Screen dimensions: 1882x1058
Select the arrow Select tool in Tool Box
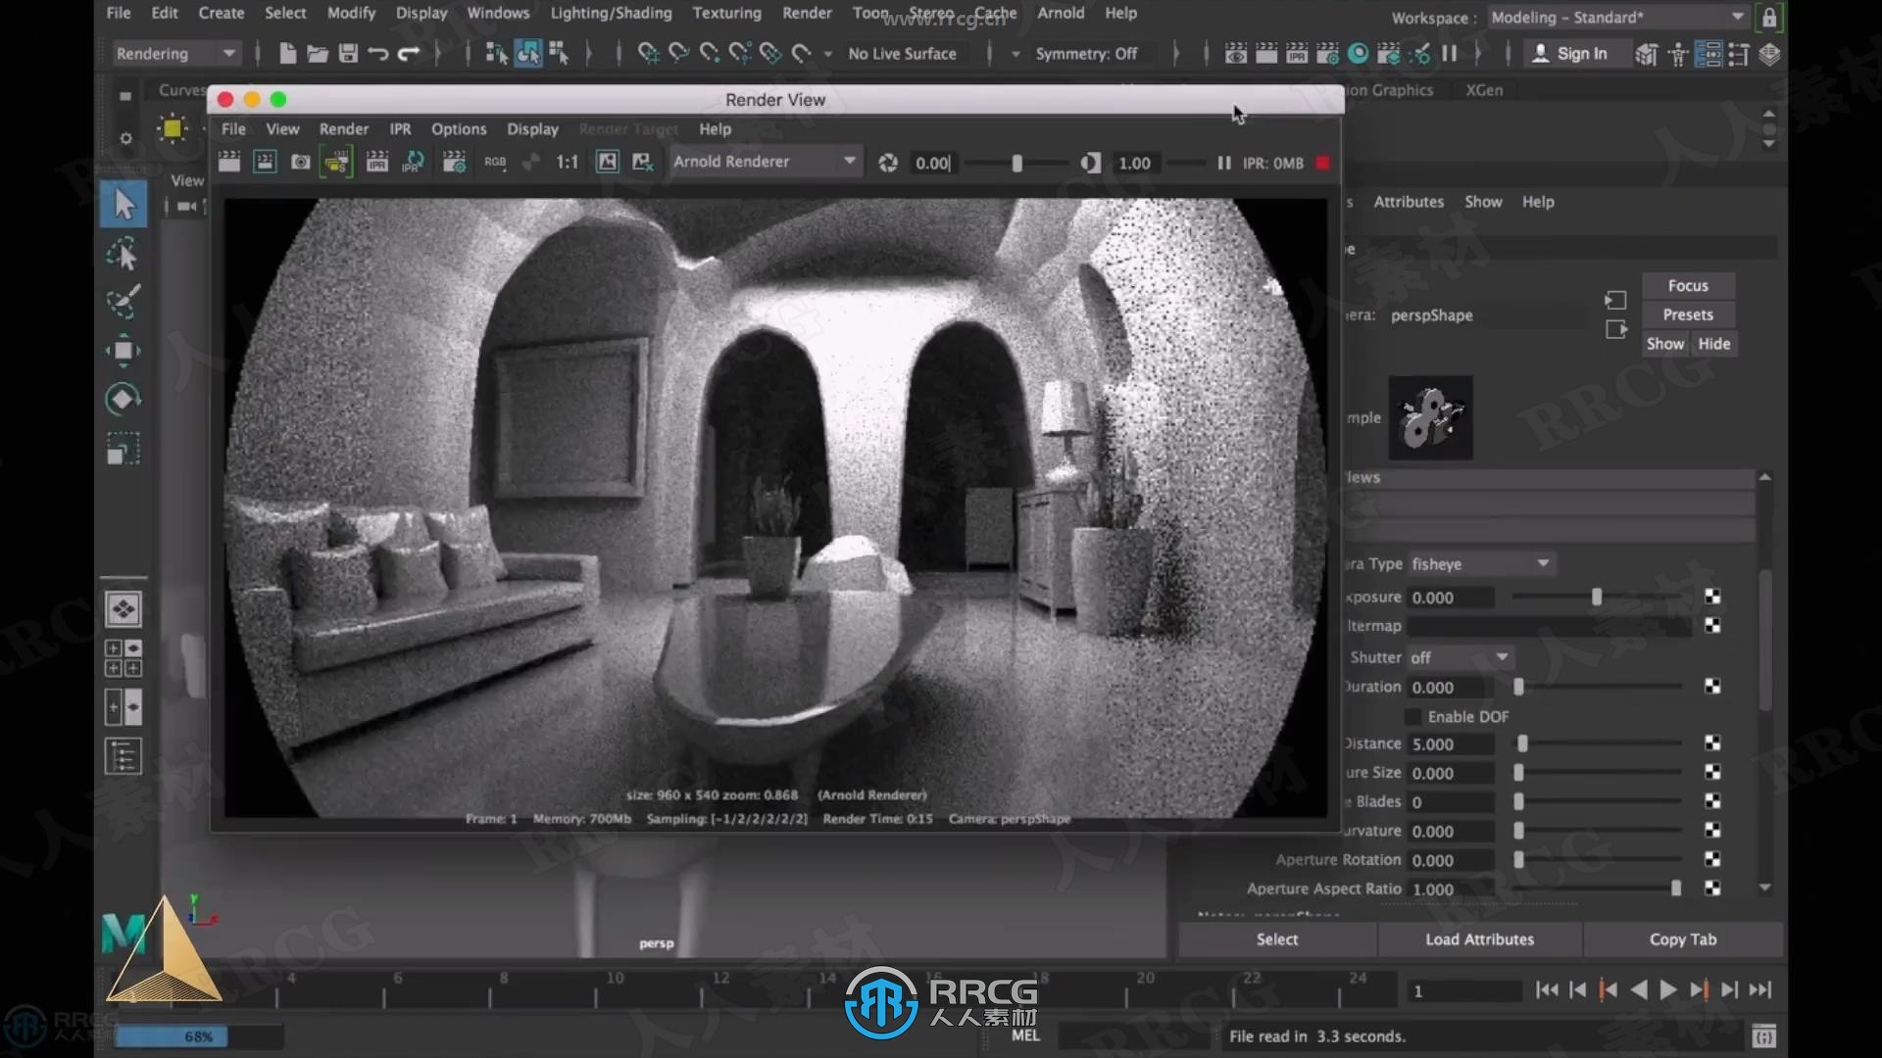pyautogui.click(x=124, y=205)
